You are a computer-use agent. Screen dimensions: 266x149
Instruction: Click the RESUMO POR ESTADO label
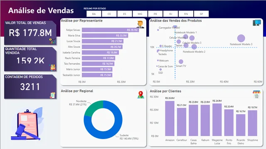[x=95, y=8]
